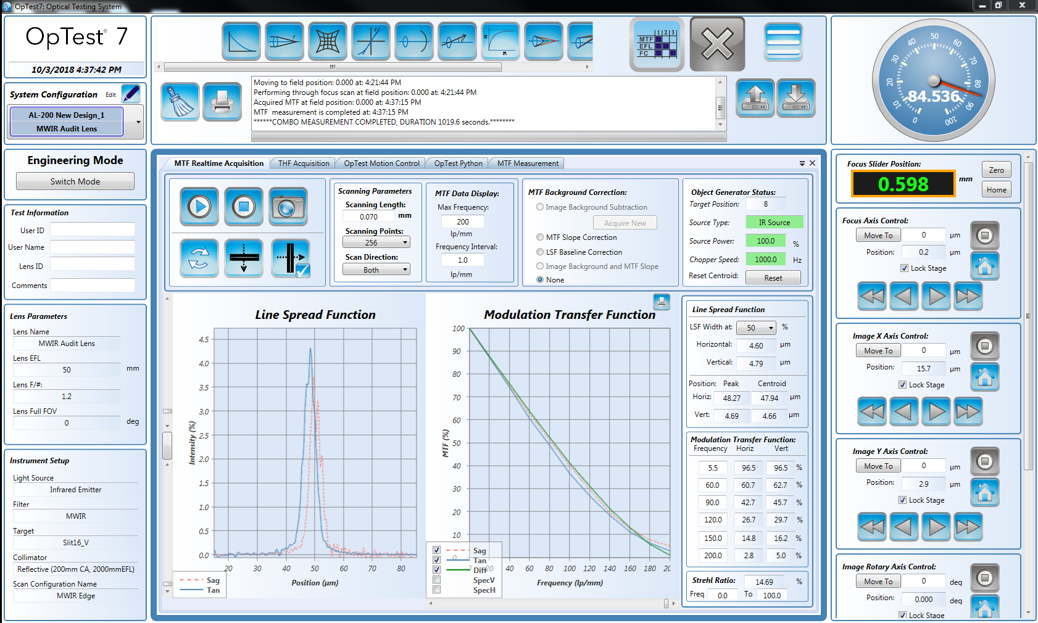Stop the Image X Axis motion

(x=985, y=346)
